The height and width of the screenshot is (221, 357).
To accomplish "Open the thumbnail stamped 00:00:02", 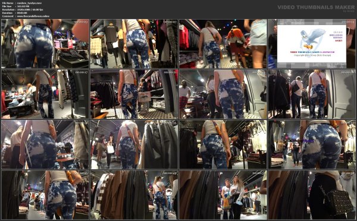I will coord(45,43).
